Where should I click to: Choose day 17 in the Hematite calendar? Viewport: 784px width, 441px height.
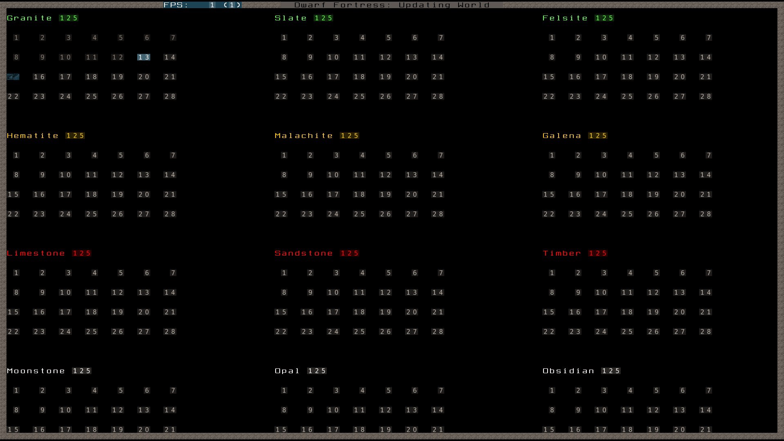(x=65, y=194)
